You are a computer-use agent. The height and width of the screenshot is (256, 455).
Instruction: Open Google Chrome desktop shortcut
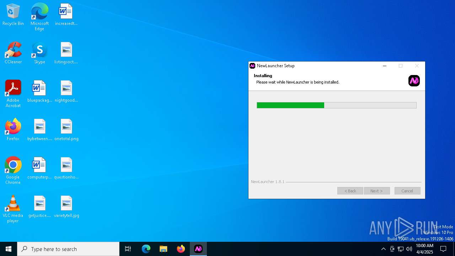point(13,170)
